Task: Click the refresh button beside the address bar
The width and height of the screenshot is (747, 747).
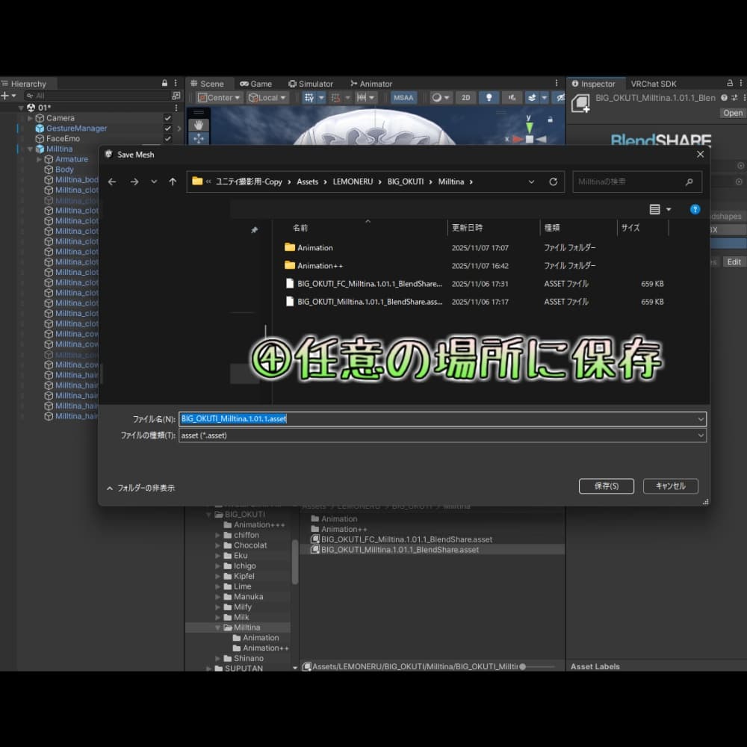Action: 553,182
